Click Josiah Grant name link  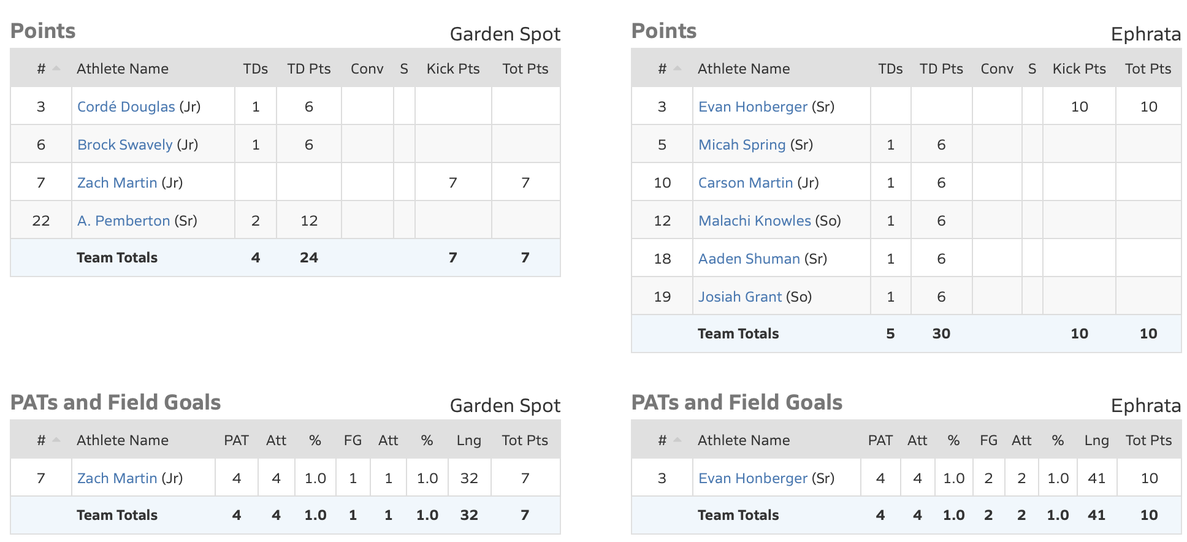[740, 297]
